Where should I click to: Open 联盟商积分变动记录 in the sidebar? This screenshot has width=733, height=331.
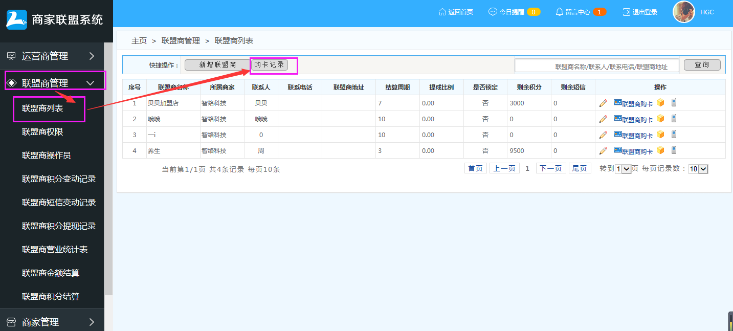(x=59, y=179)
